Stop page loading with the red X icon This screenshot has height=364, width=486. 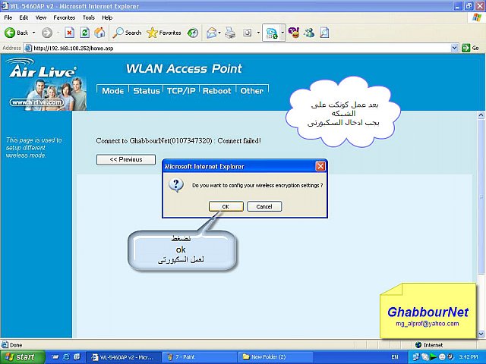click(69, 33)
